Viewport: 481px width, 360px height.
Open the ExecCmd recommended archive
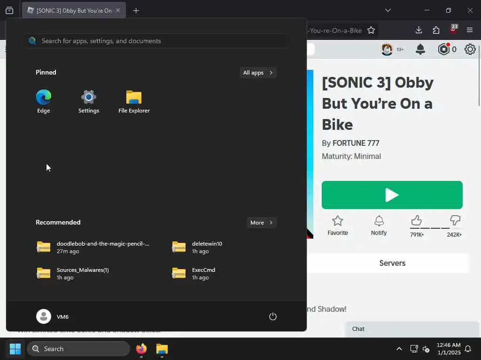click(194, 273)
